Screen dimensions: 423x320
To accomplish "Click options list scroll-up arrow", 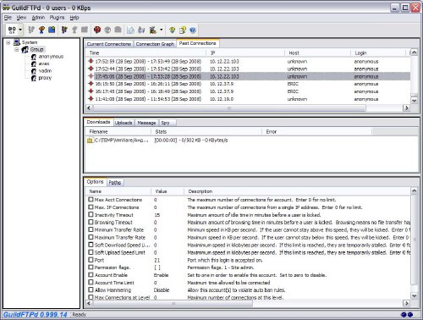I will (x=414, y=191).
